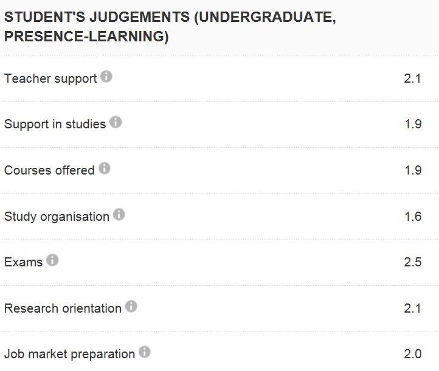Image resolution: width=439 pixels, height=371 pixels.
Task: Click the 2.0 Job market preparation score
Action: tap(413, 354)
